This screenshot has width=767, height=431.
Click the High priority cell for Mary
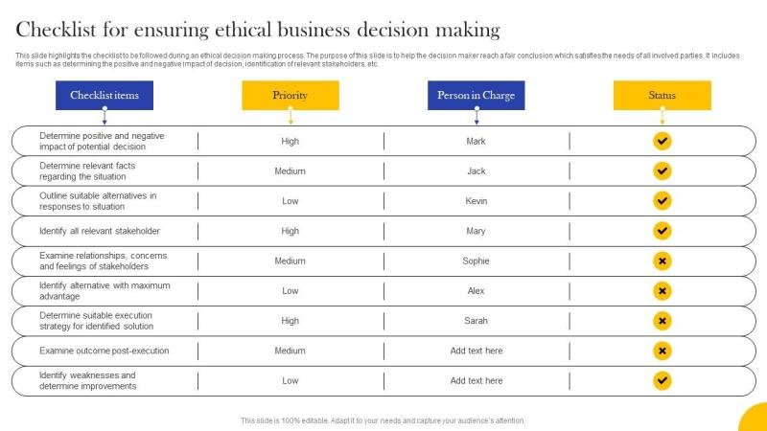tap(291, 231)
